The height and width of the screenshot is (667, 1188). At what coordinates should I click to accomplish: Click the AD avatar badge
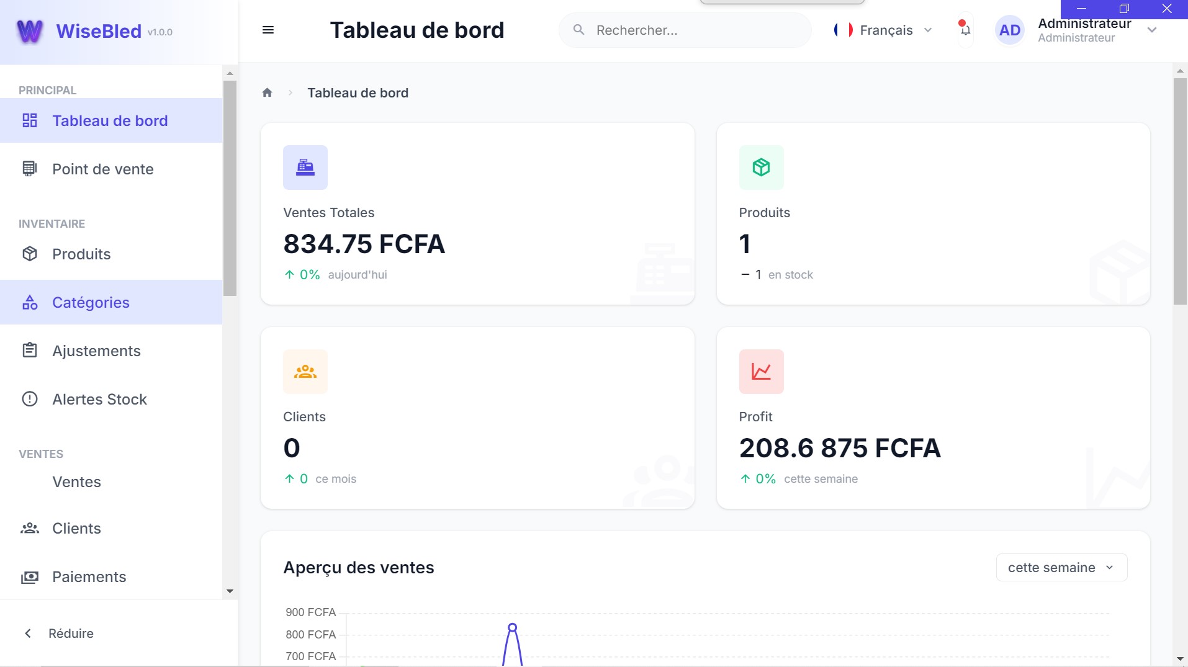(1009, 30)
